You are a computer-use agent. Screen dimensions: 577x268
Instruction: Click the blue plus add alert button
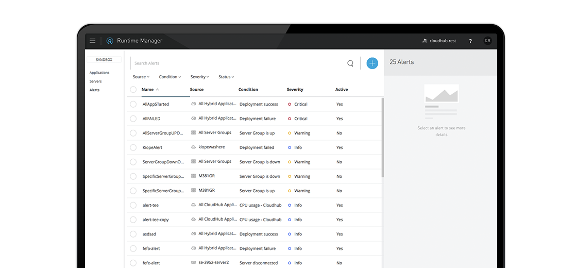tap(372, 63)
